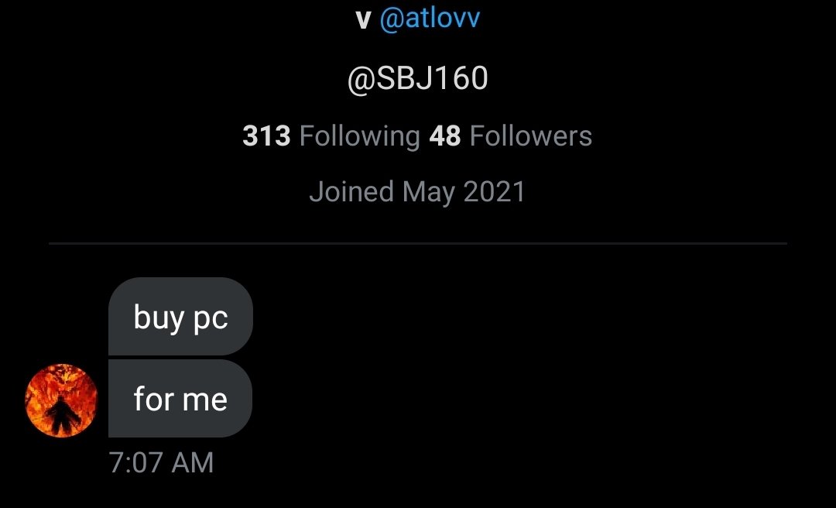Select the @SBJ160 handle text

click(x=417, y=78)
